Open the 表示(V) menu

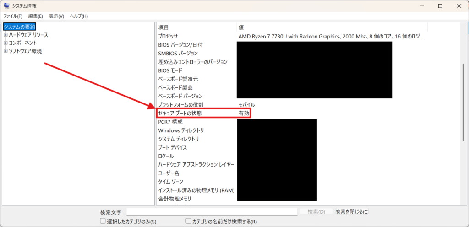click(56, 16)
